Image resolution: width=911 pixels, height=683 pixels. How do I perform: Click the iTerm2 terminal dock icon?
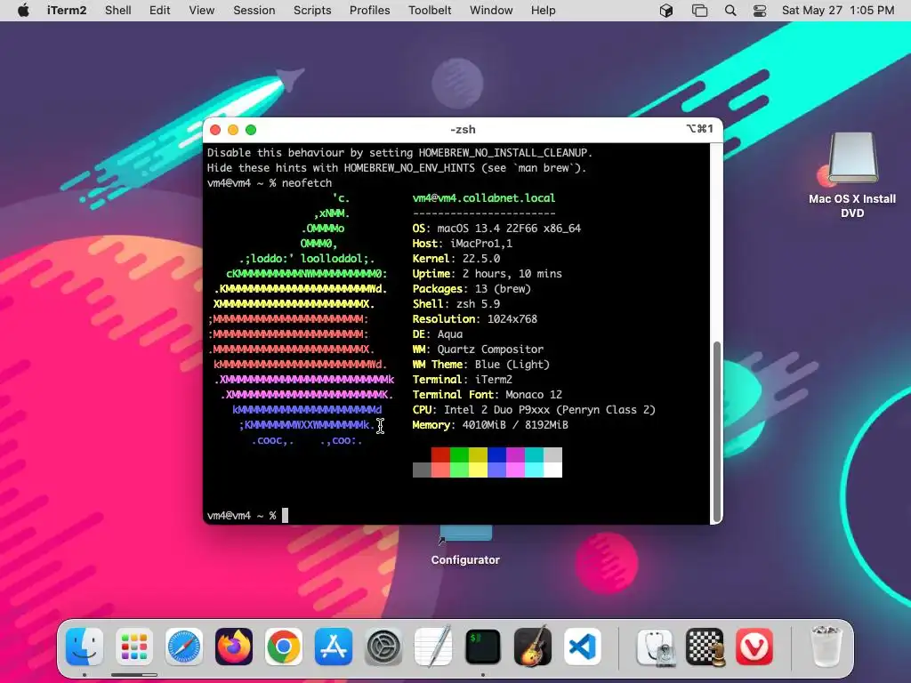(x=483, y=647)
